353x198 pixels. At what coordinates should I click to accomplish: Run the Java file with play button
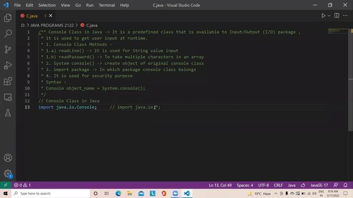(323, 16)
